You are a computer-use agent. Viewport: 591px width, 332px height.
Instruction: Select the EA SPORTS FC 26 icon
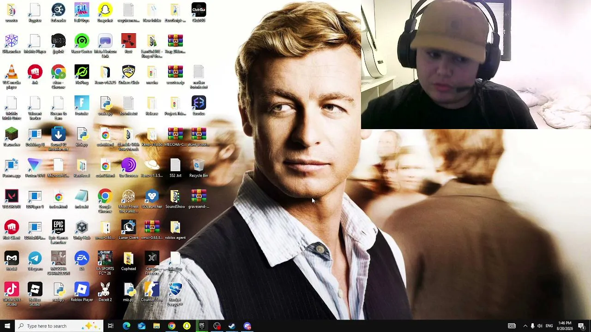point(105,263)
